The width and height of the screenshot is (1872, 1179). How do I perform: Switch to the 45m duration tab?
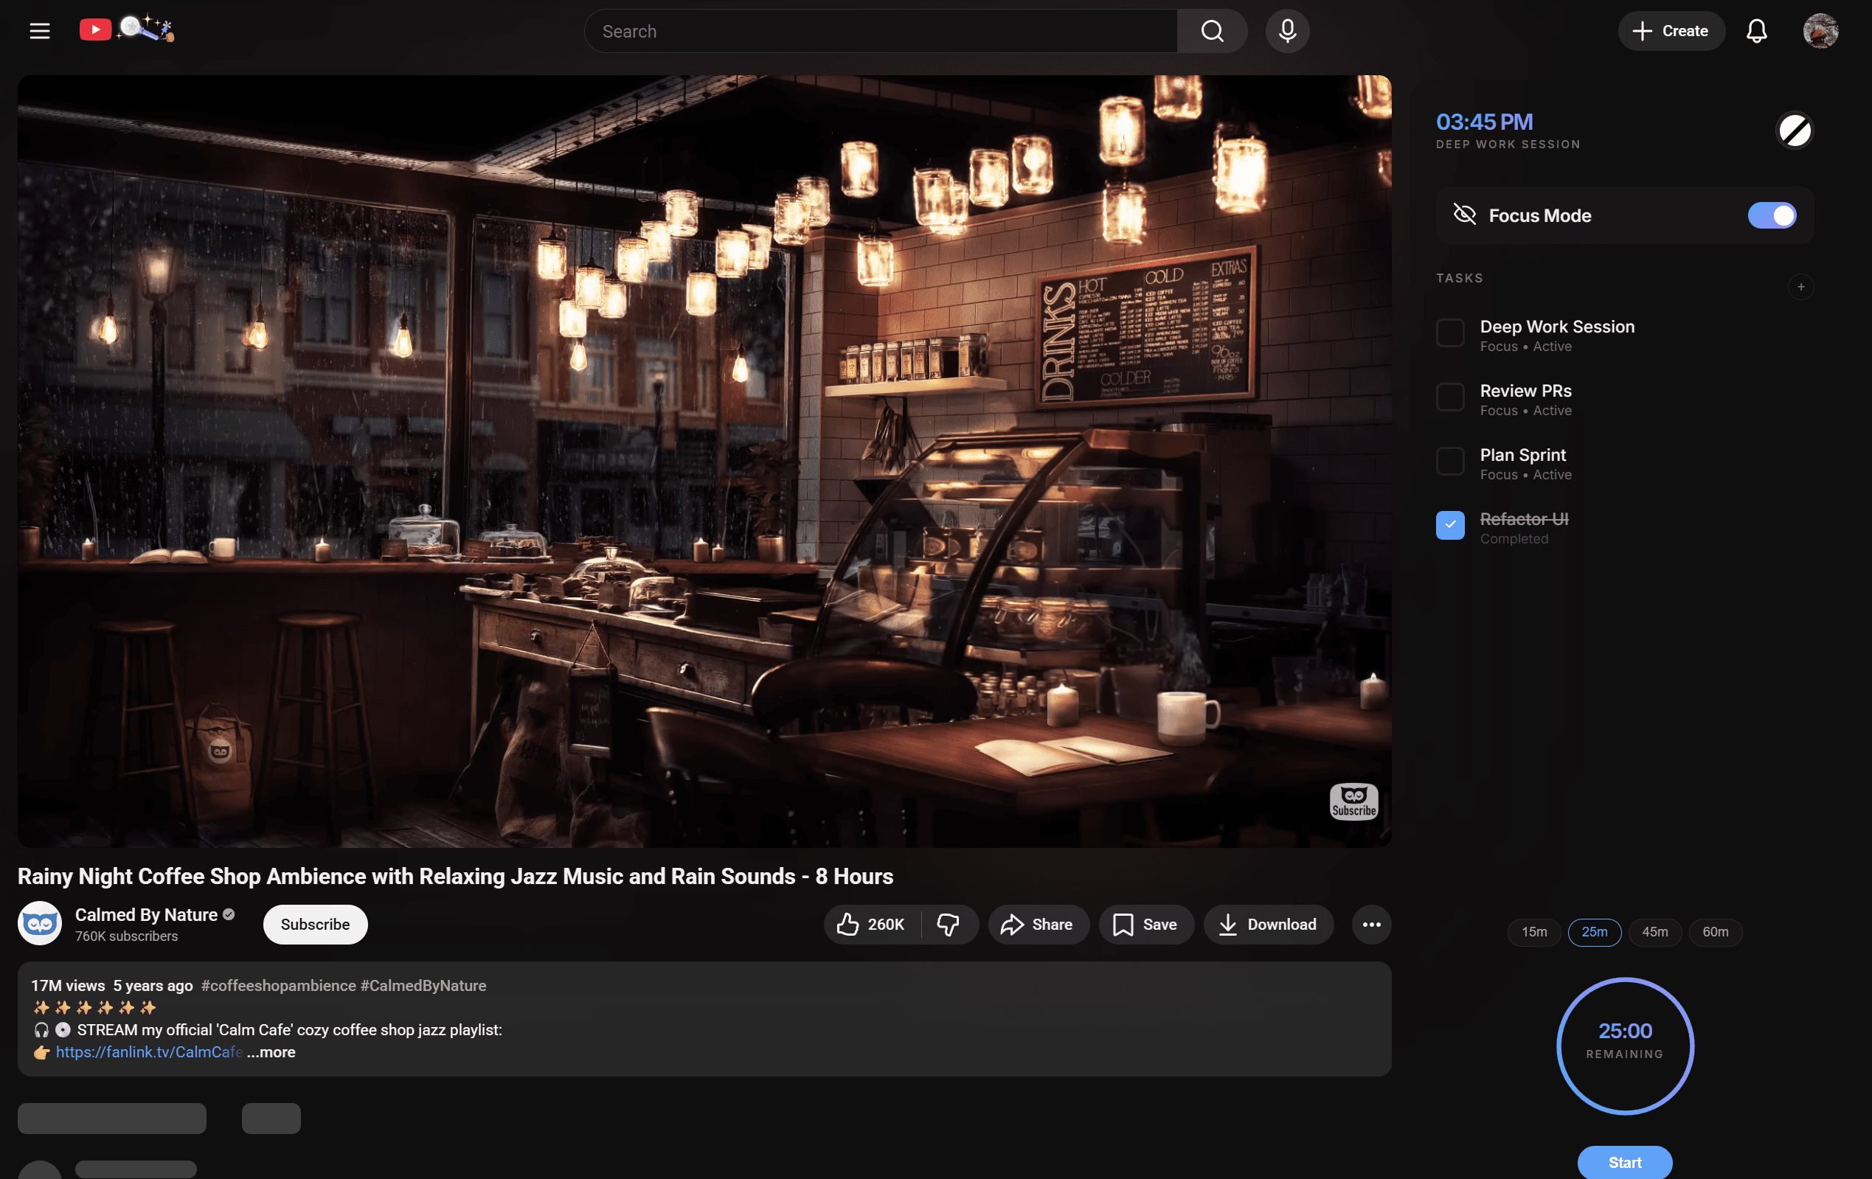click(1655, 932)
